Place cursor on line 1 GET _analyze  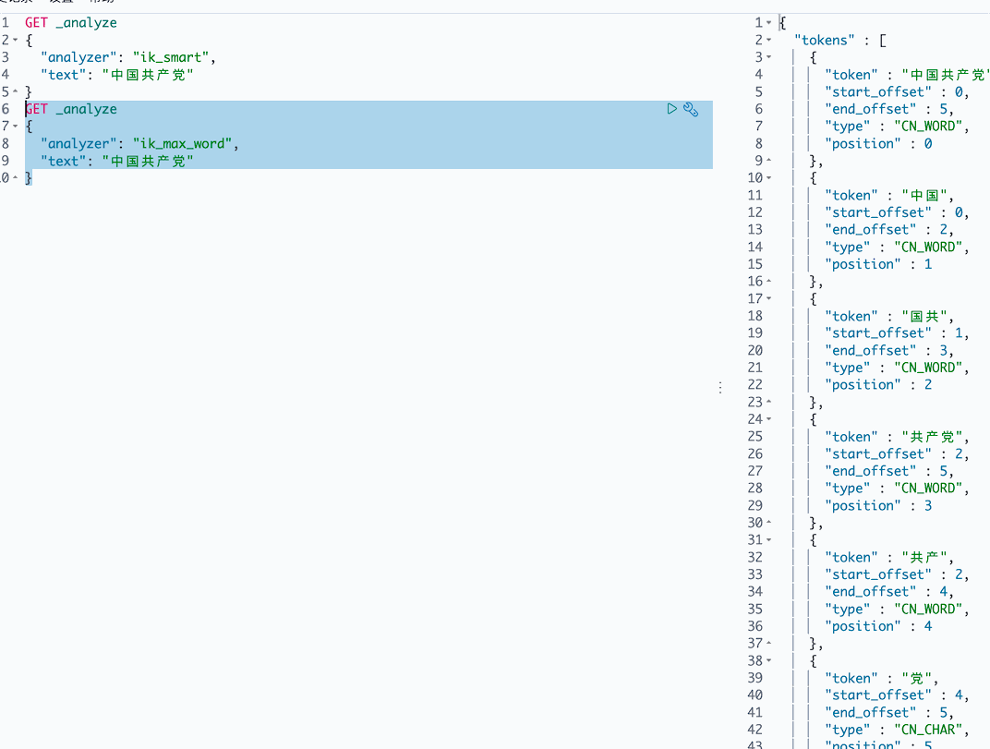point(71,23)
